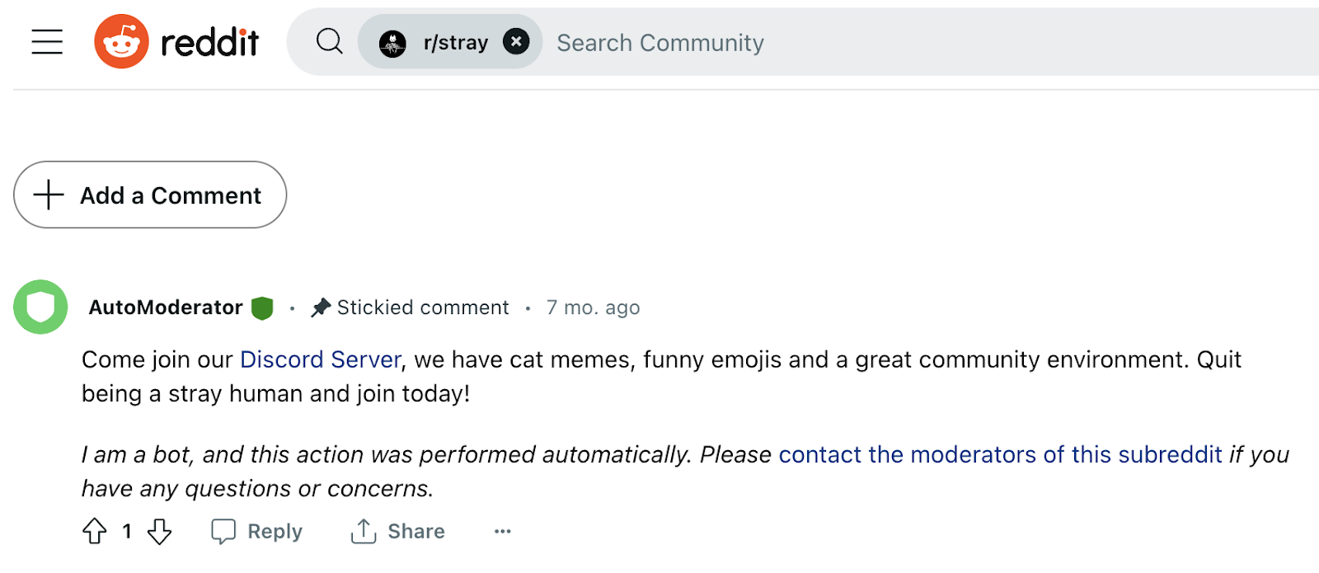Open the AutoModerator username link
Viewport: 1319px width, 573px height.
pyautogui.click(x=166, y=308)
